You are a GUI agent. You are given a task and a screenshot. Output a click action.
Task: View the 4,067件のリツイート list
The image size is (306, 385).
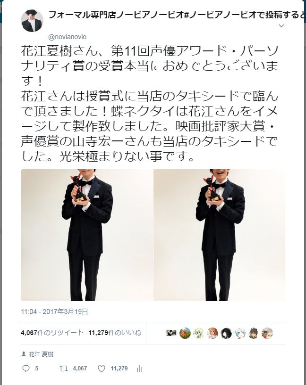tap(52, 333)
